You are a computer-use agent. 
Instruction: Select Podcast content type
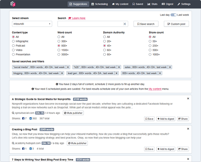[x=13, y=46]
